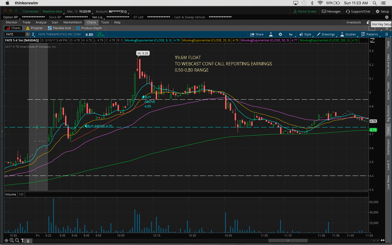
Task: Click the zoom in magnifier icon
Action: click(12, 240)
